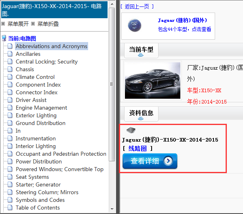
Task: Click the page icon next to Driver Assist
Action: (10, 100)
